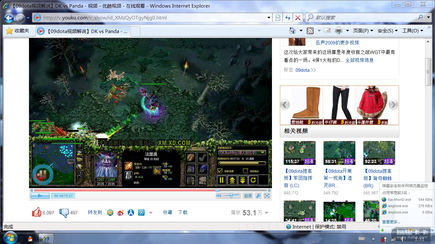The width and height of the screenshot is (435, 244).
Task: Enter fullscreen with the player fullscreen icon
Action: click(x=267, y=196)
